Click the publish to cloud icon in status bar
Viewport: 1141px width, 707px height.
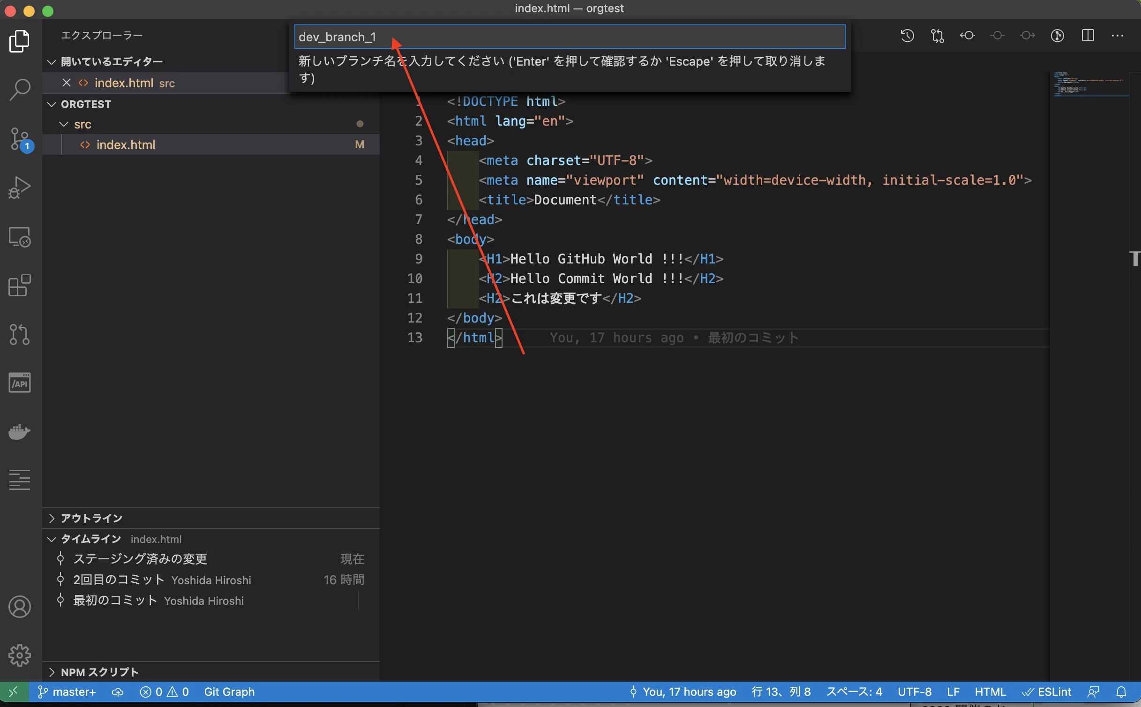118,692
